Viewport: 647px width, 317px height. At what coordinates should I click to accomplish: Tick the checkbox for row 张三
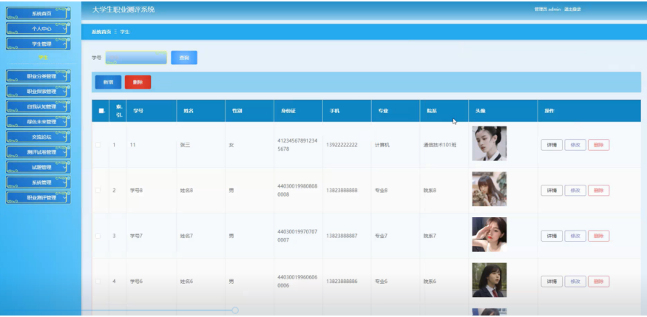(x=98, y=145)
